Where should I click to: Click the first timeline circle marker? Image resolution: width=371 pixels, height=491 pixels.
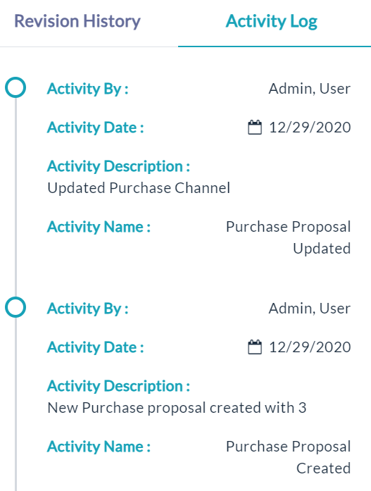point(15,87)
